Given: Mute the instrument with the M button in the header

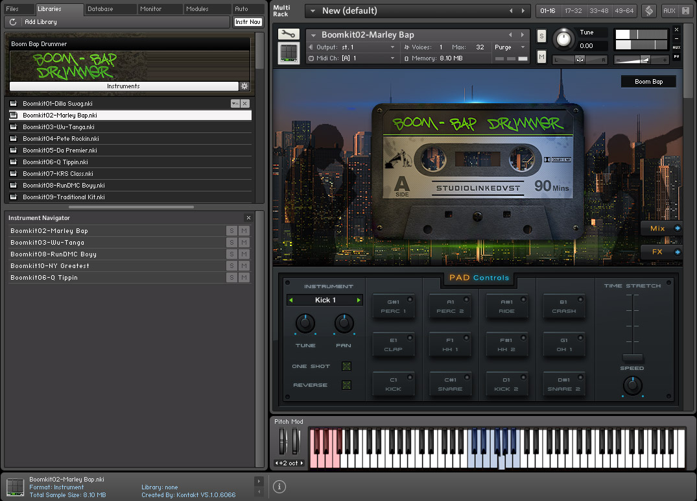Looking at the screenshot, I should (541, 56).
